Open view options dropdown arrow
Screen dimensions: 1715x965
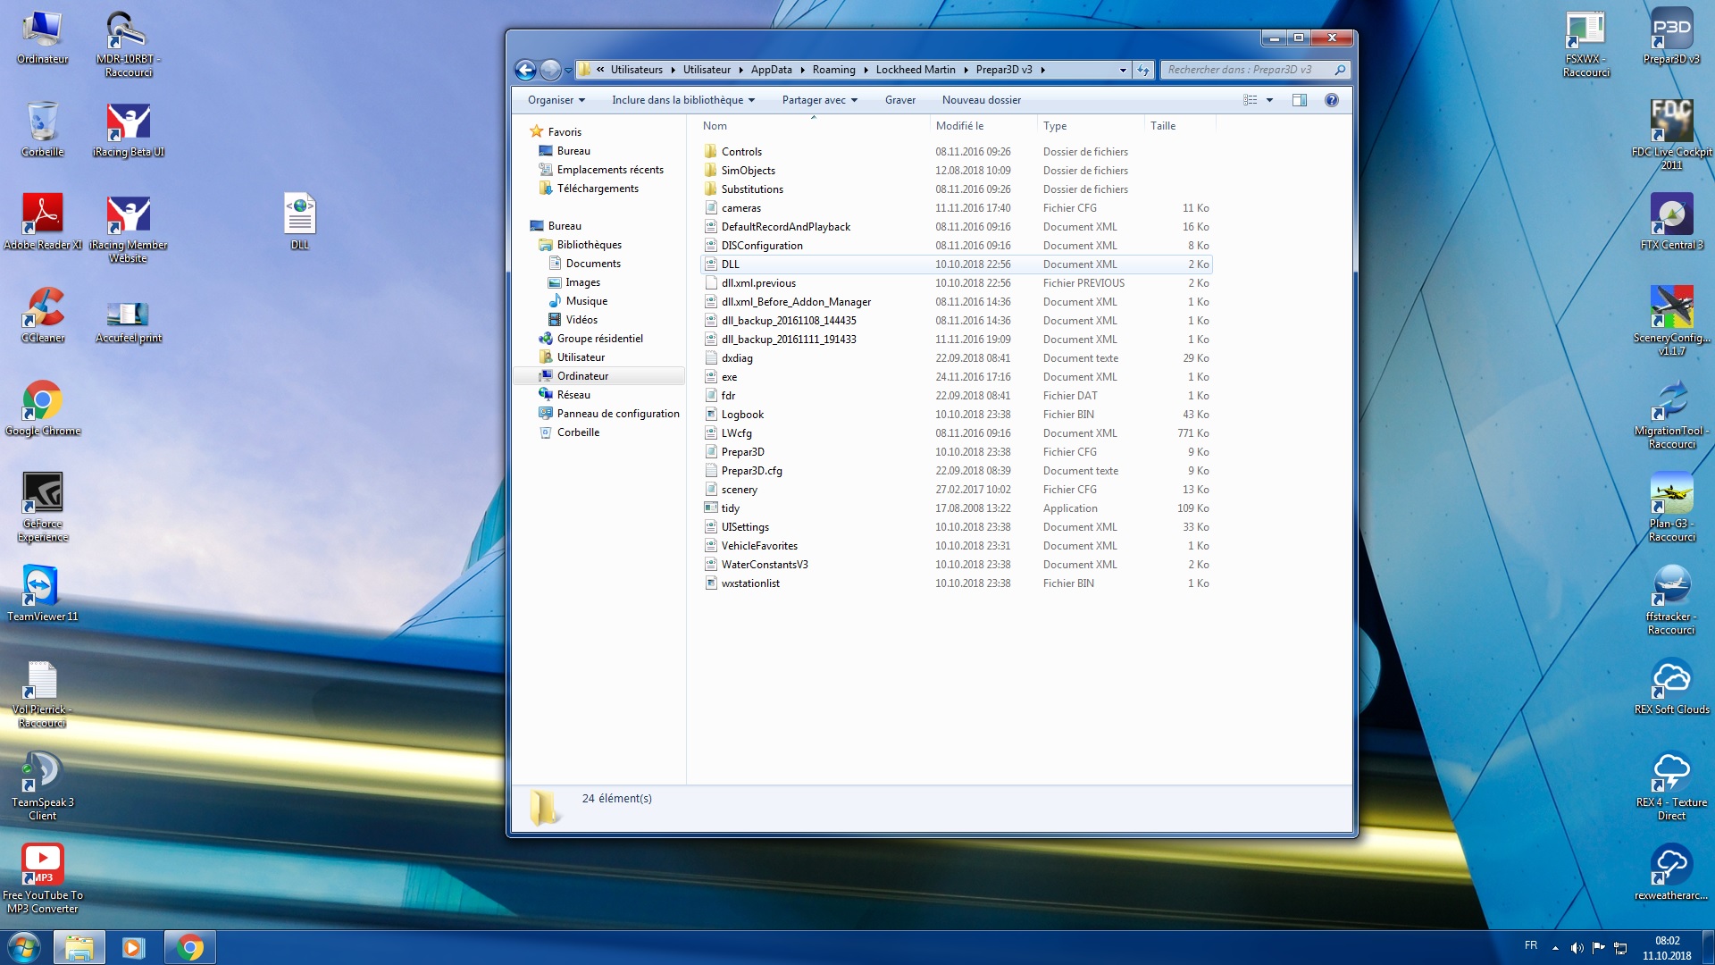click(1269, 100)
